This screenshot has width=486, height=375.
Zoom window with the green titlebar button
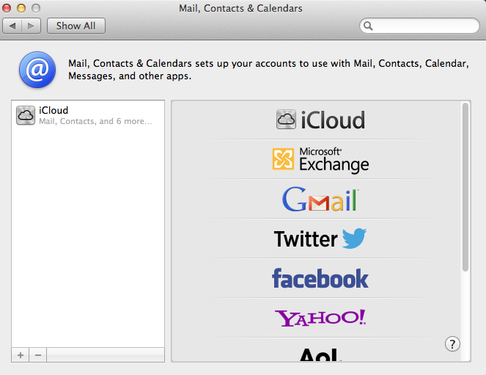[x=36, y=8]
